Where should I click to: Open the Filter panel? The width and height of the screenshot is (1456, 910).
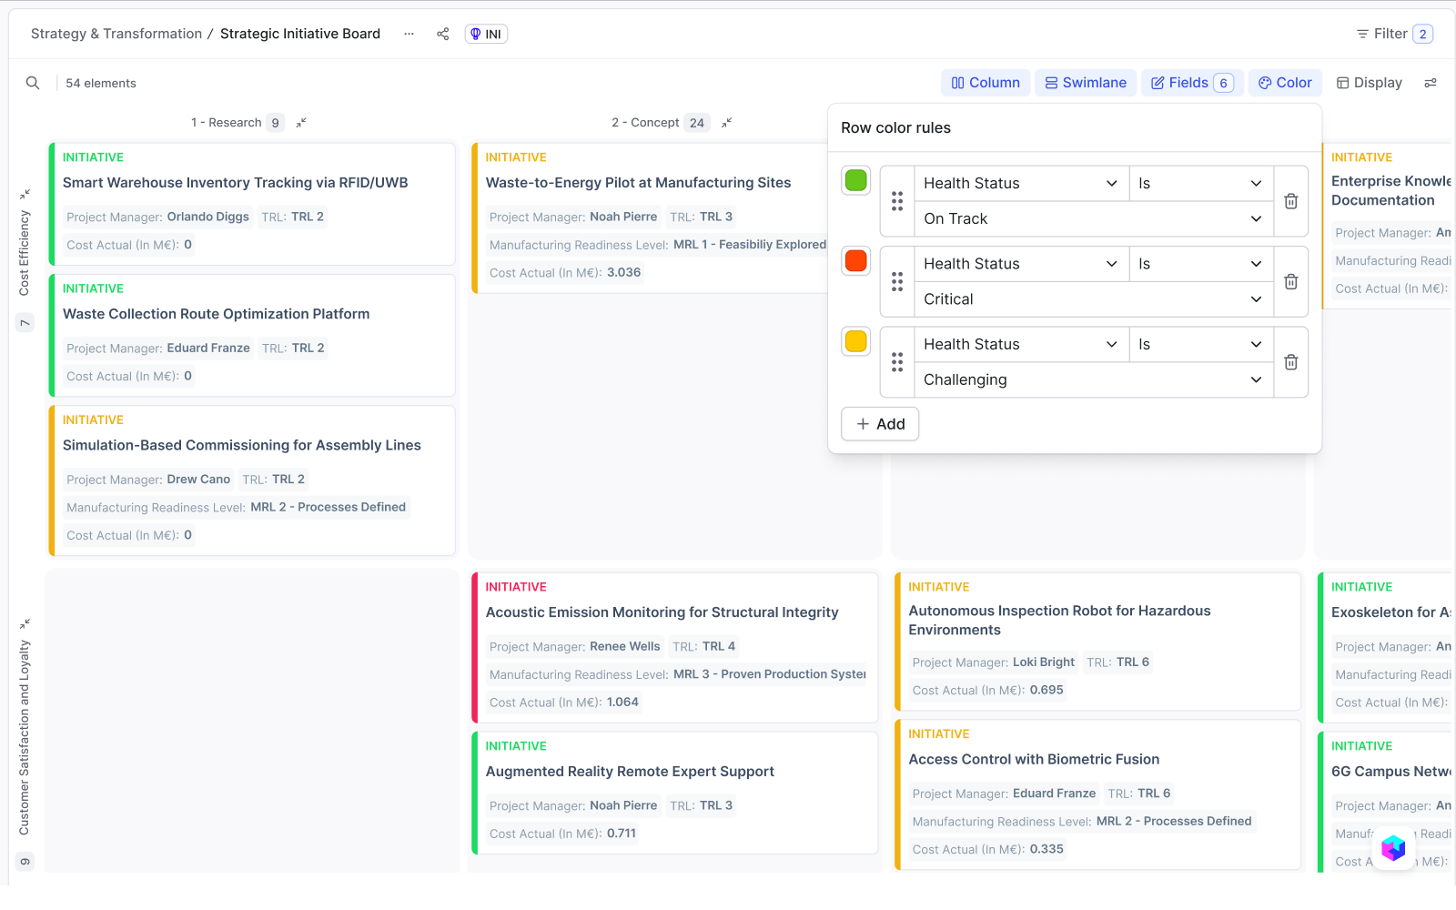pyautogui.click(x=1394, y=34)
